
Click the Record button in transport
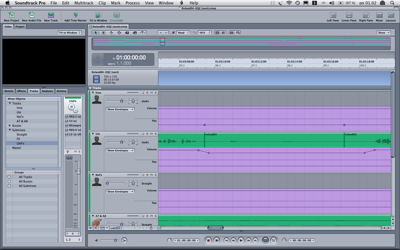coord(208,241)
